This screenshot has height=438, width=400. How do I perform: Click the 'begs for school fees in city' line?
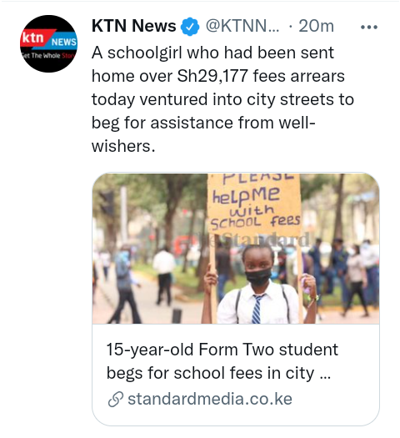(x=210, y=373)
